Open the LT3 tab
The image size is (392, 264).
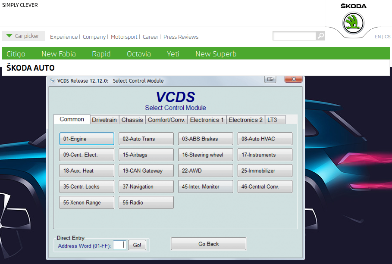(x=272, y=120)
